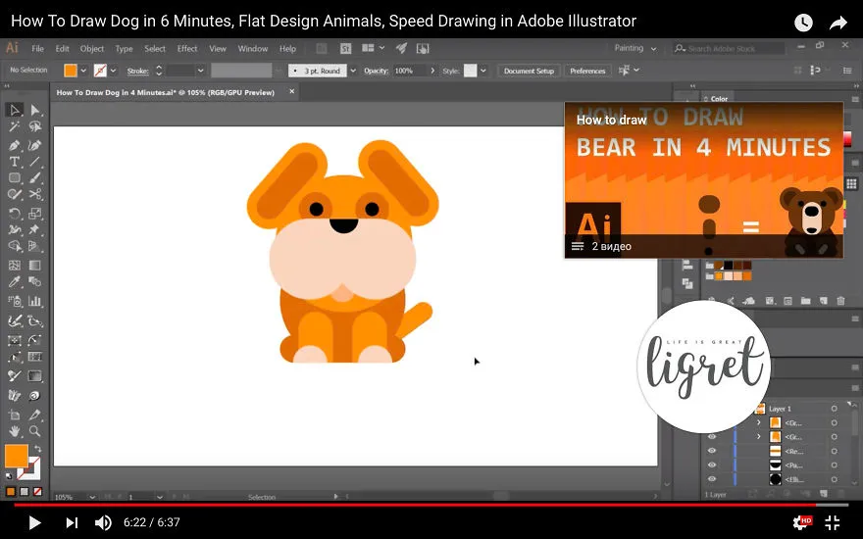Choose the Type tool
The height and width of the screenshot is (539, 863).
point(15,162)
